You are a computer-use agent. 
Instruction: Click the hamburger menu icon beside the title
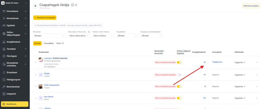[x=35, y=6]
